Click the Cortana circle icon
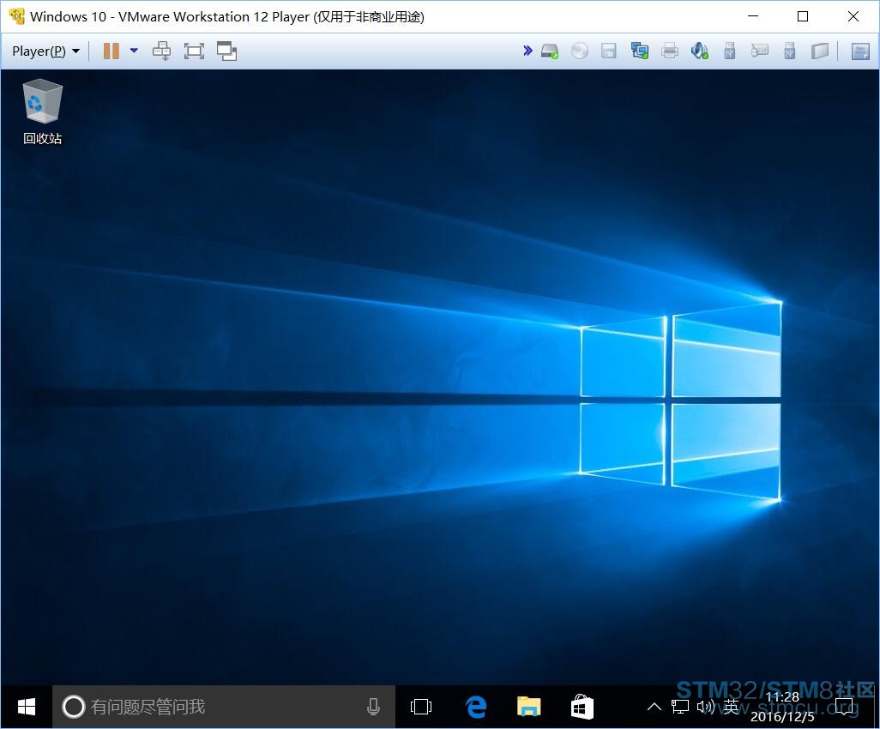Image resolution: width=880 pixels, height=729 pixels. coord(73,707)
